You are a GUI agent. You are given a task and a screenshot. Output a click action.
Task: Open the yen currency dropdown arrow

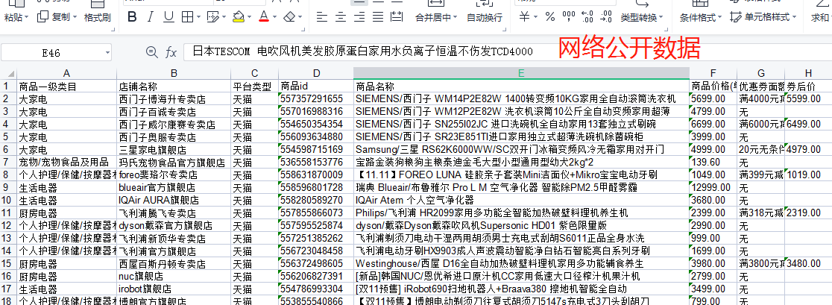pos(535,18)
